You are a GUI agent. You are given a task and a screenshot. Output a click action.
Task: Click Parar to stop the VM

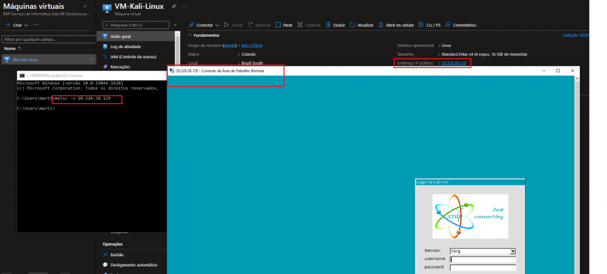284,25
